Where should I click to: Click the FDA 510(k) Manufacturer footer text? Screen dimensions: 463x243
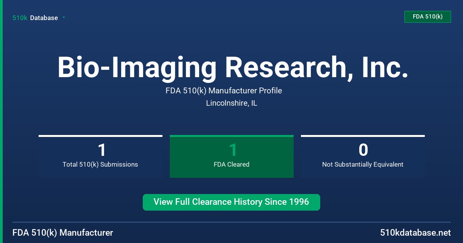click(63, 233)
